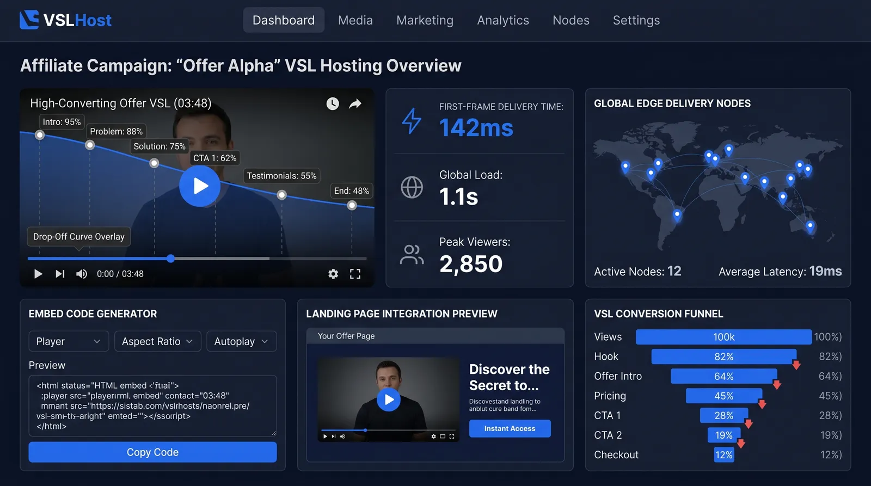The image size is (871, 486).
Task: Play the High-Converting Offer VSL video
Action: (200, 186)
